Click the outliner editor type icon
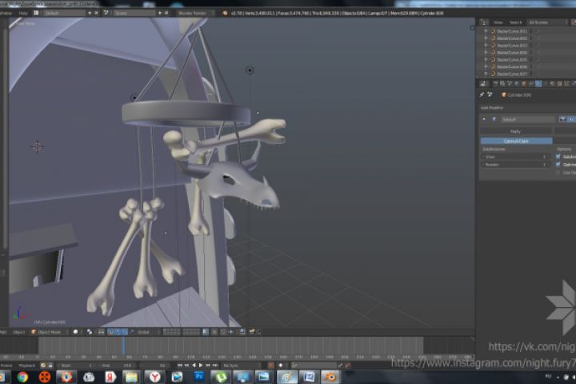 (484, 22)
